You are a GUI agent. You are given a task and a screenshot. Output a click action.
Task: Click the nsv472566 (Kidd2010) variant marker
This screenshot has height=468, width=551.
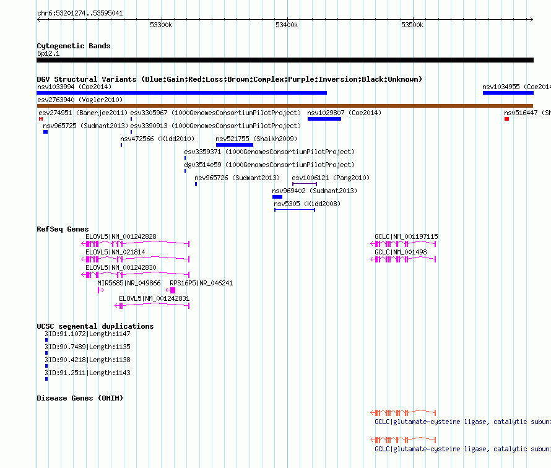121,145
